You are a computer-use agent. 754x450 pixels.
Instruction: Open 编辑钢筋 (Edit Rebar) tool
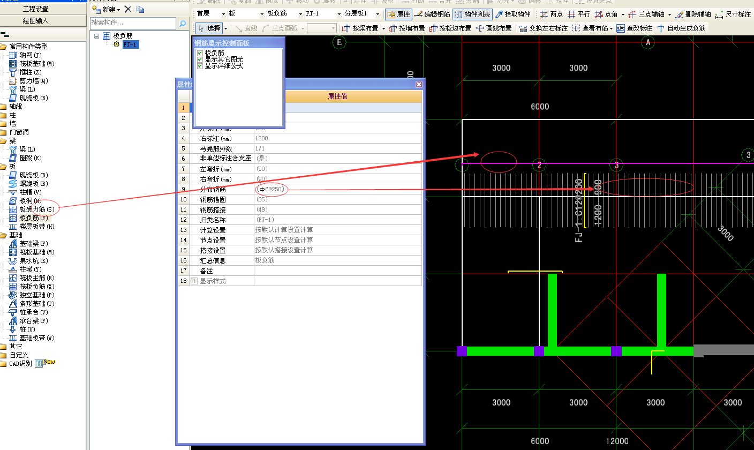433,14
